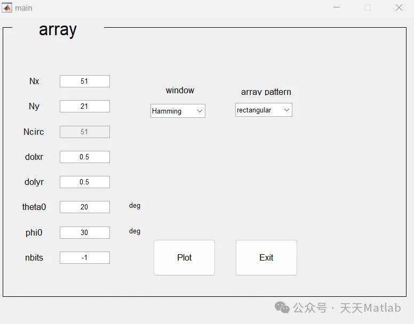Select the dolxr input field
Viewport: 414px width, 324px height.
click(85, 157)
